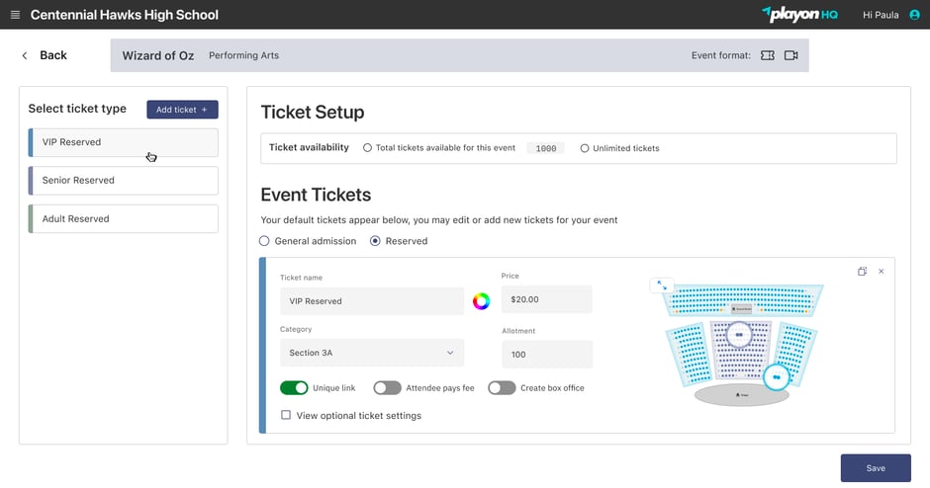Click the Save button
Image resolution: width=930 pixels, height=488 pixels.
pos(876,468)
